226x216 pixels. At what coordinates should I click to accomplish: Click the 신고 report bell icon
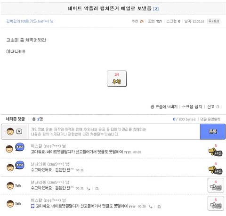(218, 107)
